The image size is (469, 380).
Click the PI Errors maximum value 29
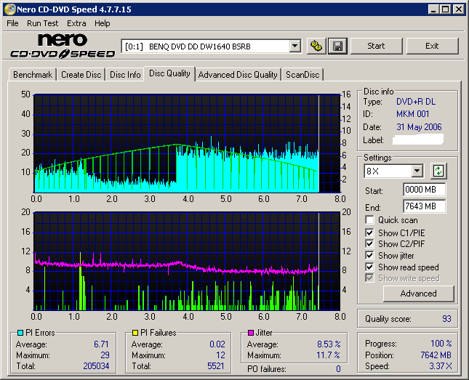105,355
